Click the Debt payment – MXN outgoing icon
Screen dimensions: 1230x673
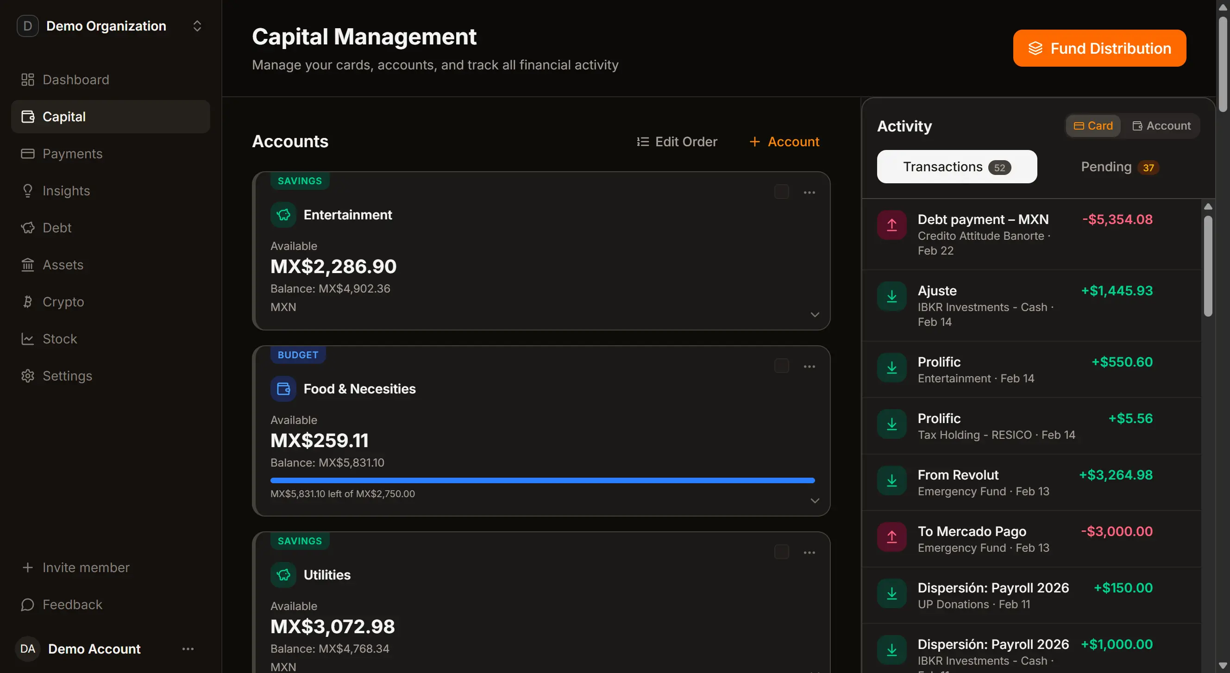point(891,225)
